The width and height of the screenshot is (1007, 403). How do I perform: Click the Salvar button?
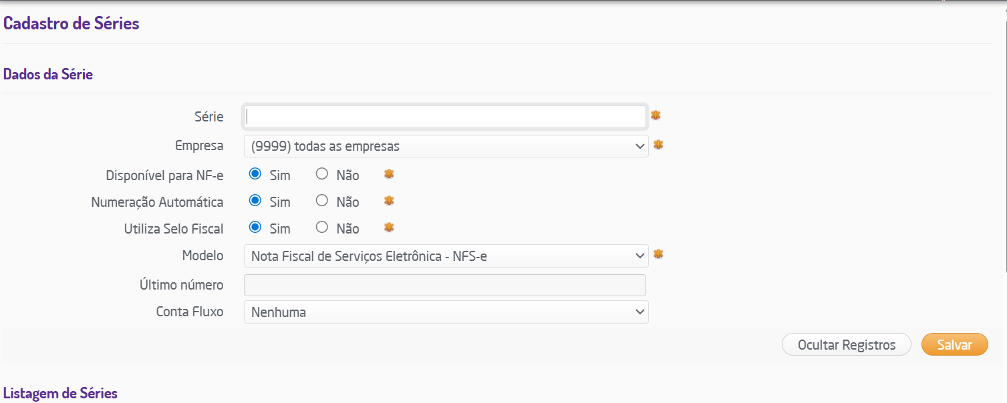pyautogui.click(x=954, y=345)
